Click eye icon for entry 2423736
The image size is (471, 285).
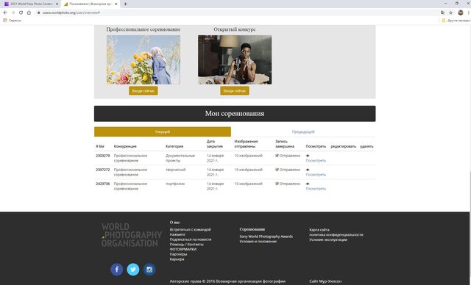point(308,184)
